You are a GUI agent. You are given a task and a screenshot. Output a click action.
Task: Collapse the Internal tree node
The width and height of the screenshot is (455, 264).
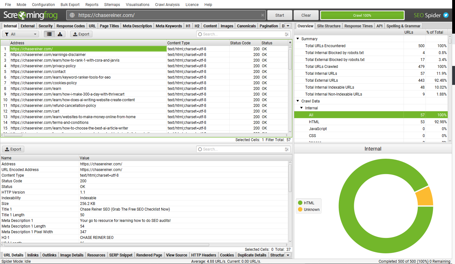301,108
